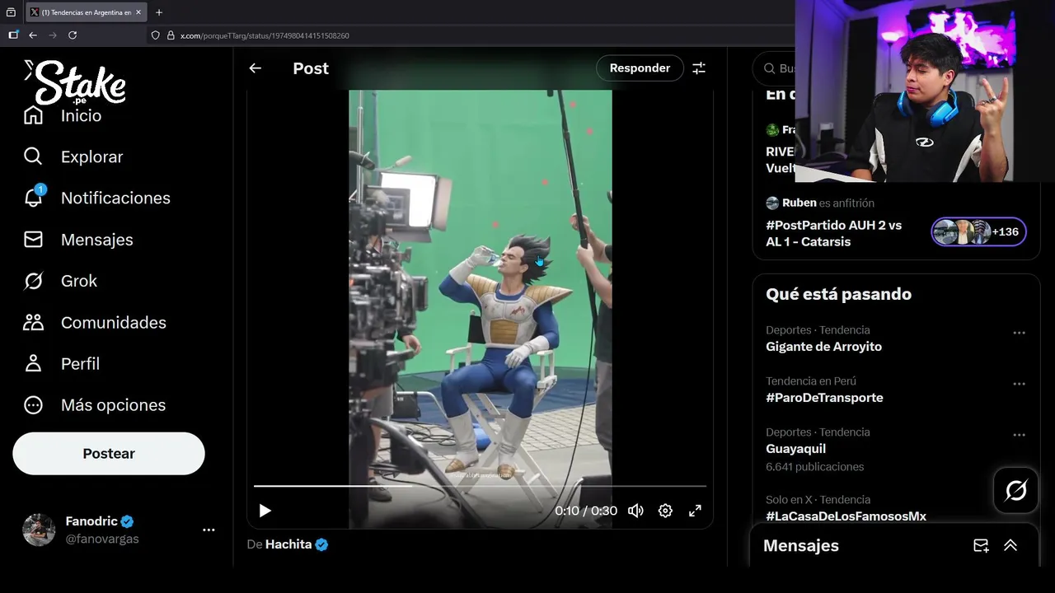Click the Grok slash-circle icon
The height and width of the screenshot is (593, 1055).
(33, 281)
